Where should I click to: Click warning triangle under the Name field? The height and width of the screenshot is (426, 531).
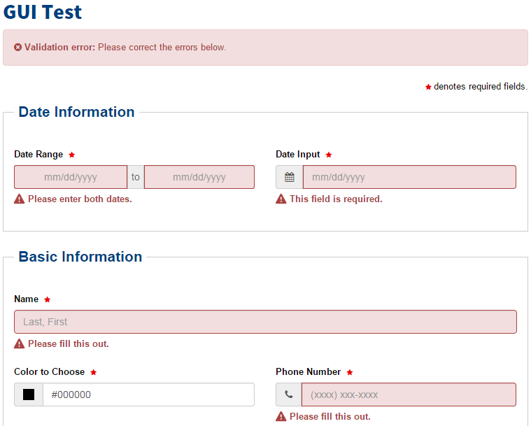click(20, 343)
